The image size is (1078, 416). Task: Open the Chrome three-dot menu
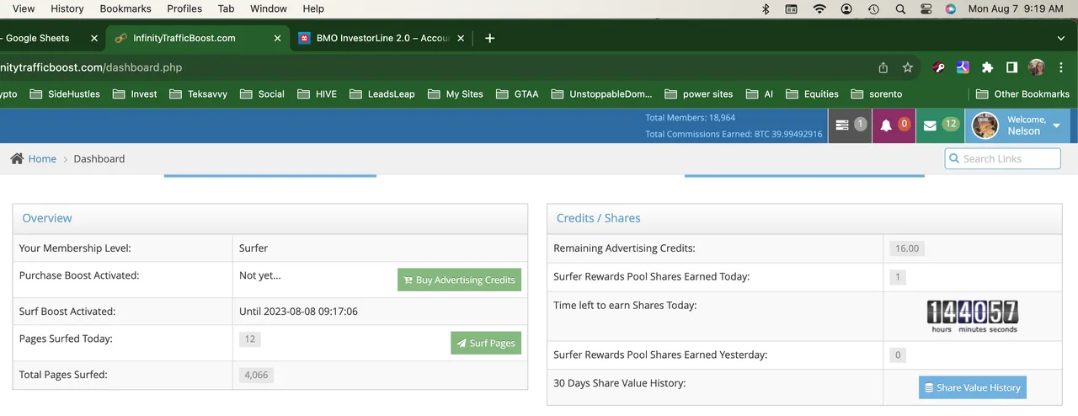[1059, 67]
